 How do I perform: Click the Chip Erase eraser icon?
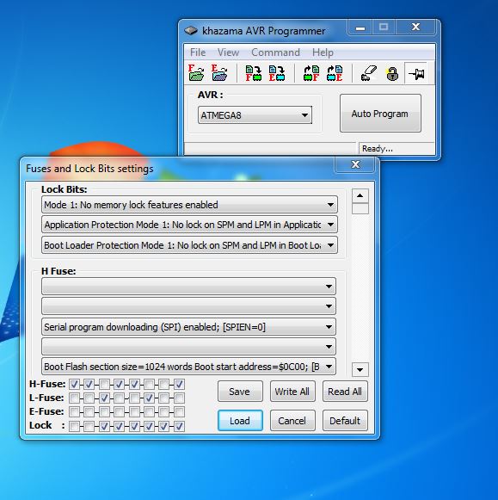(369, 73)
